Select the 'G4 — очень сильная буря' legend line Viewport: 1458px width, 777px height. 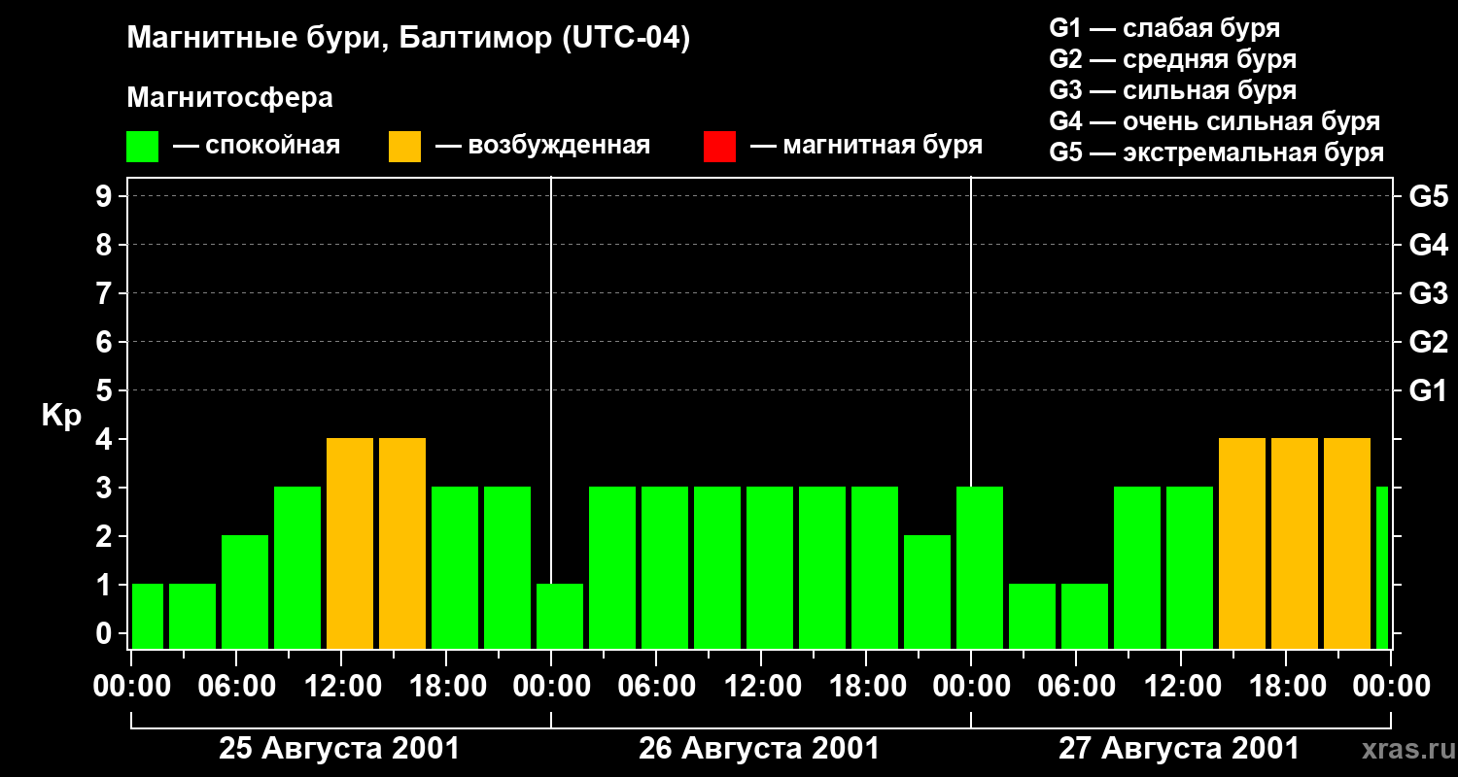(1215, 121)
